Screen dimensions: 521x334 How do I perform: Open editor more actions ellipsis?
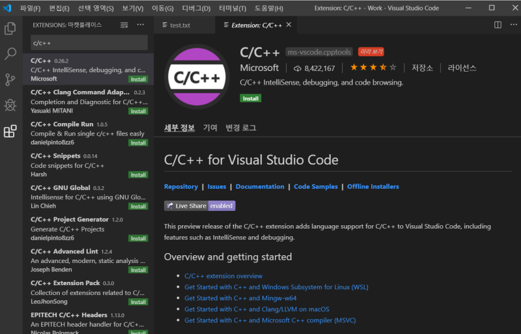pos(513,25)
